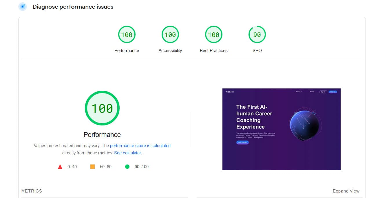The height and width of the screenshot is (198, 369).
Task: Click the large Performance 100 gauge circle
Action: (x=102, y=108)
